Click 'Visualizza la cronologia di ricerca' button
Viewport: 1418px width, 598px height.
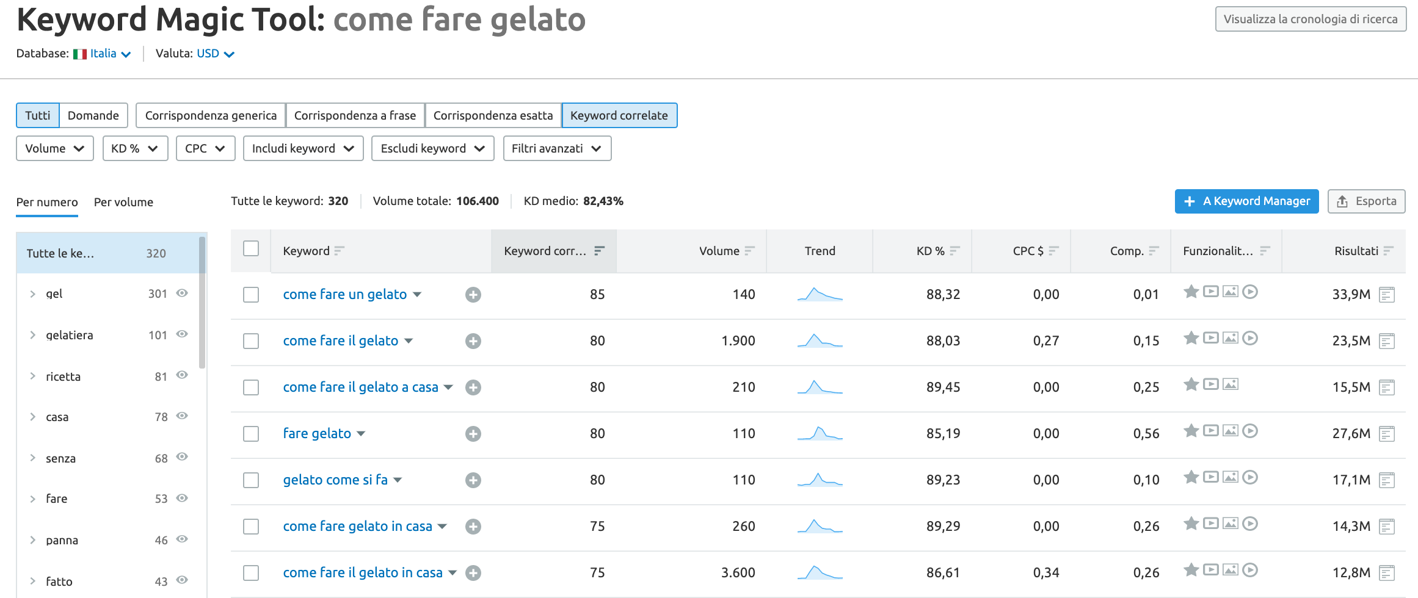1311,19
